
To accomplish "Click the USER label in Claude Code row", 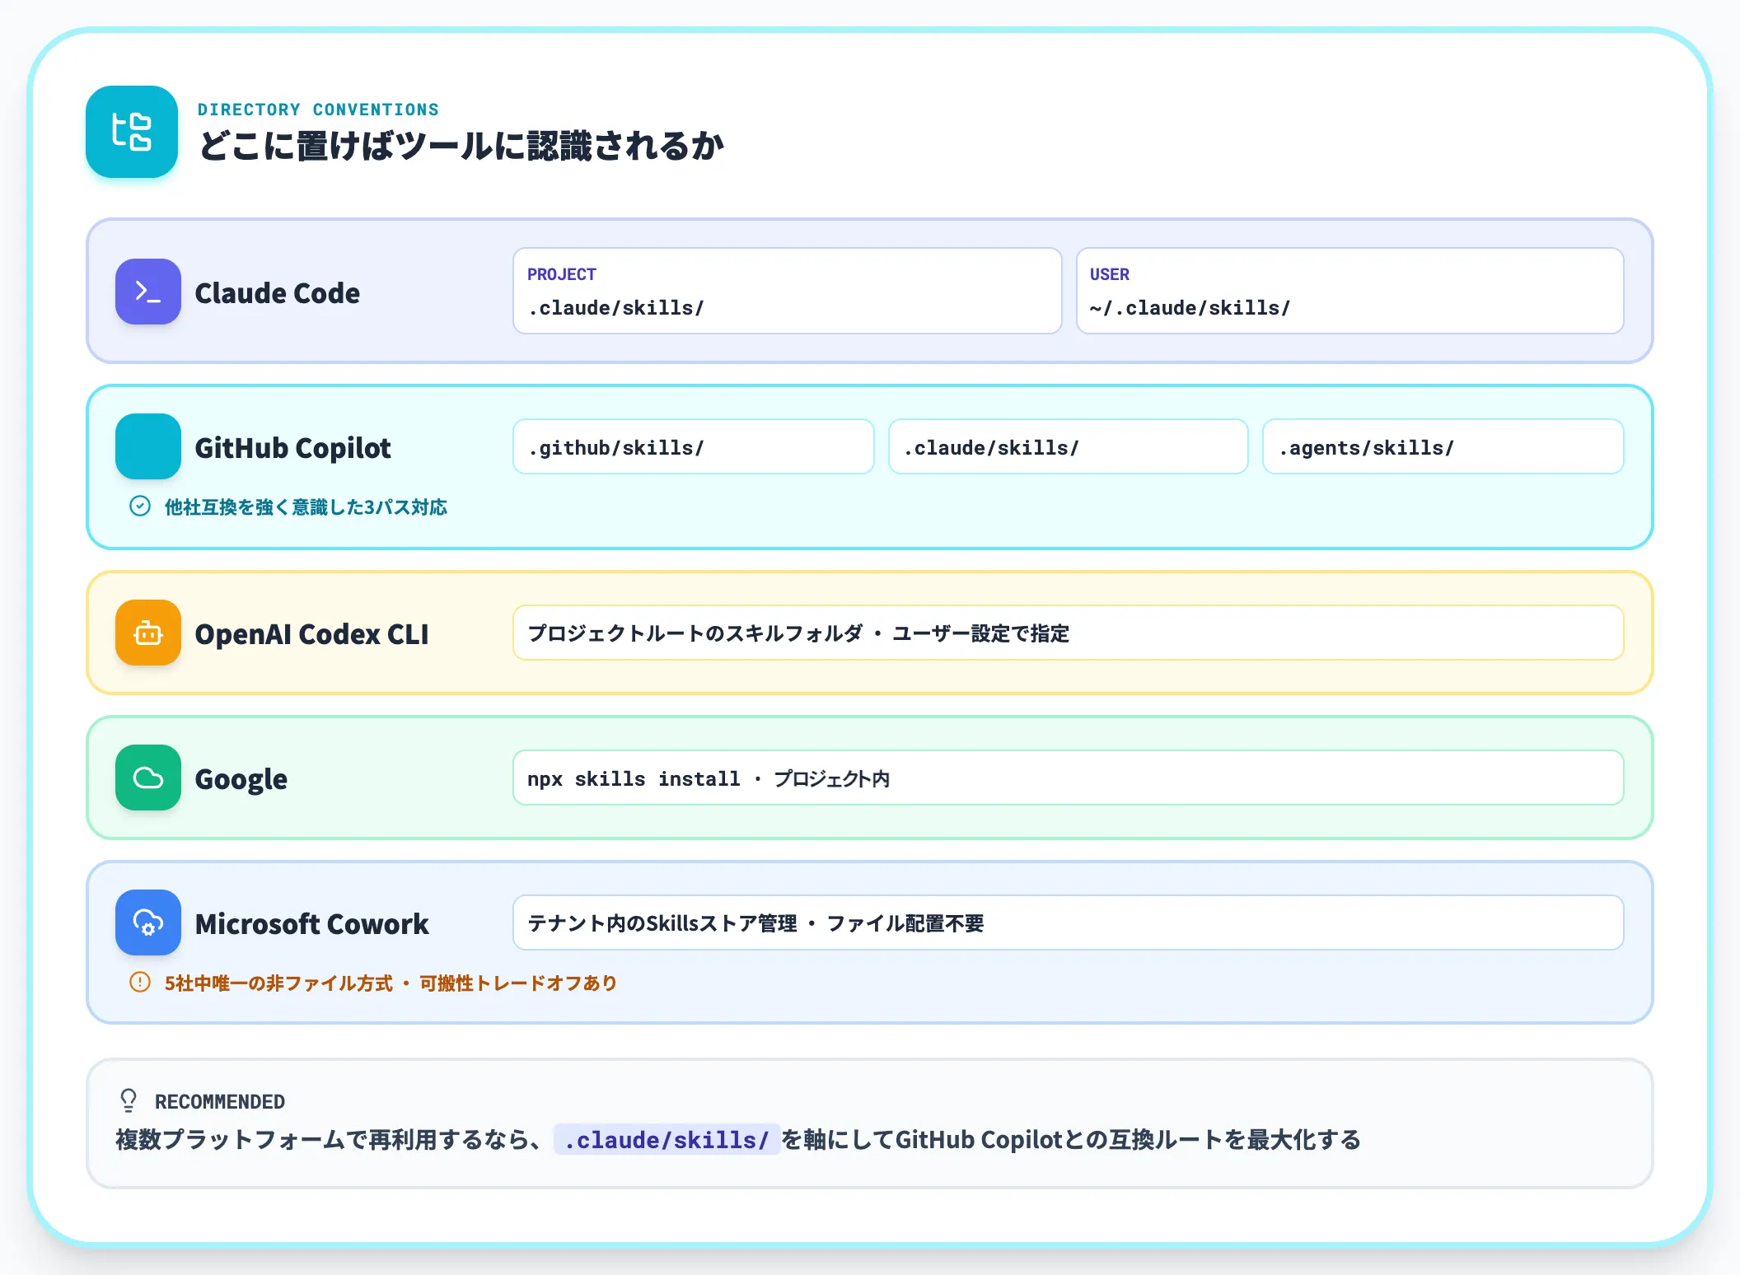I will pos(1110,274).
